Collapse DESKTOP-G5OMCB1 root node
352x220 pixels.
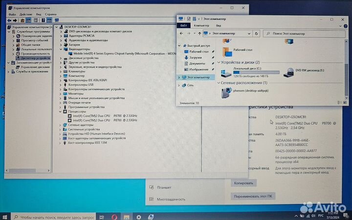coord(57,27)
